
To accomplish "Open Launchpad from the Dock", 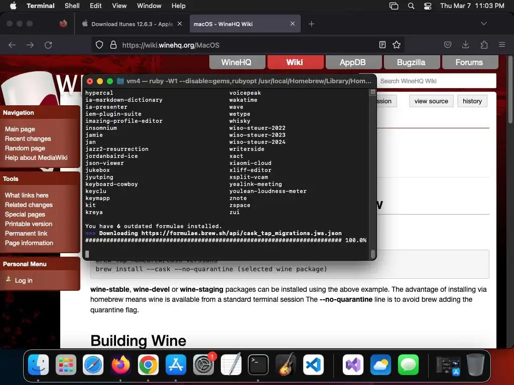I will point(66,364).
